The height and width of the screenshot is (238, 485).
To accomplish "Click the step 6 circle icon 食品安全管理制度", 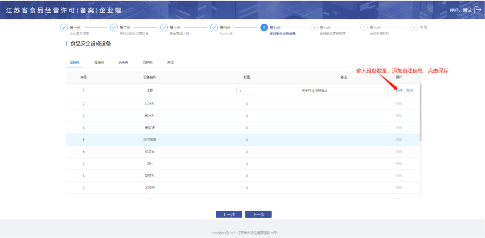I will [x=314, y=27].
